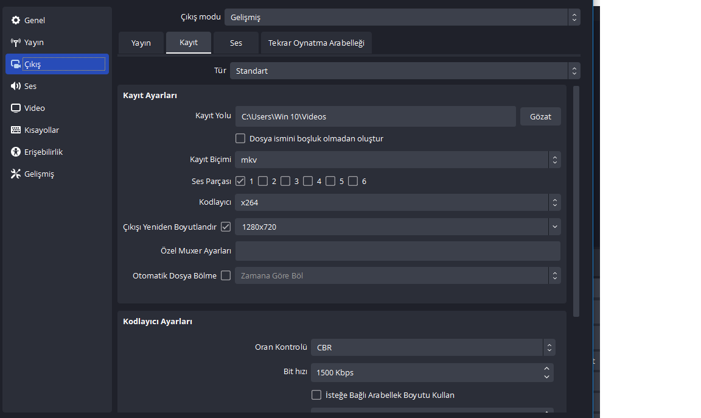Click the Özel Muxer Ayarları text field
This screenshot has height=418, width=701.
click(397, 251)
